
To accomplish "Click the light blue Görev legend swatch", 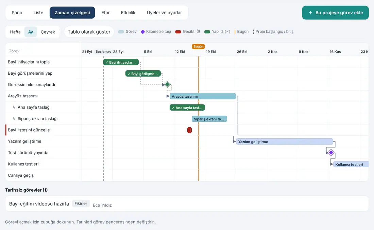I will click(121, 32).
